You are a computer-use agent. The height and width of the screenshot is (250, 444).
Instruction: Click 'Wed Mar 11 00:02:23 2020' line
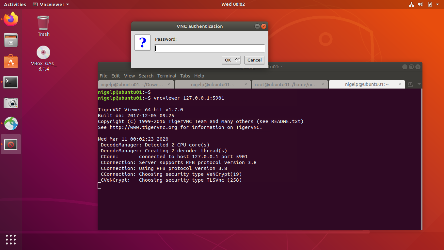133,139
